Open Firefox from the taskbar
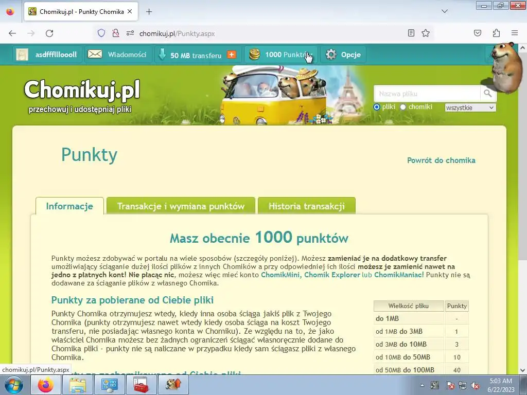Screen dimensions: 527x395 coord(46,385)
